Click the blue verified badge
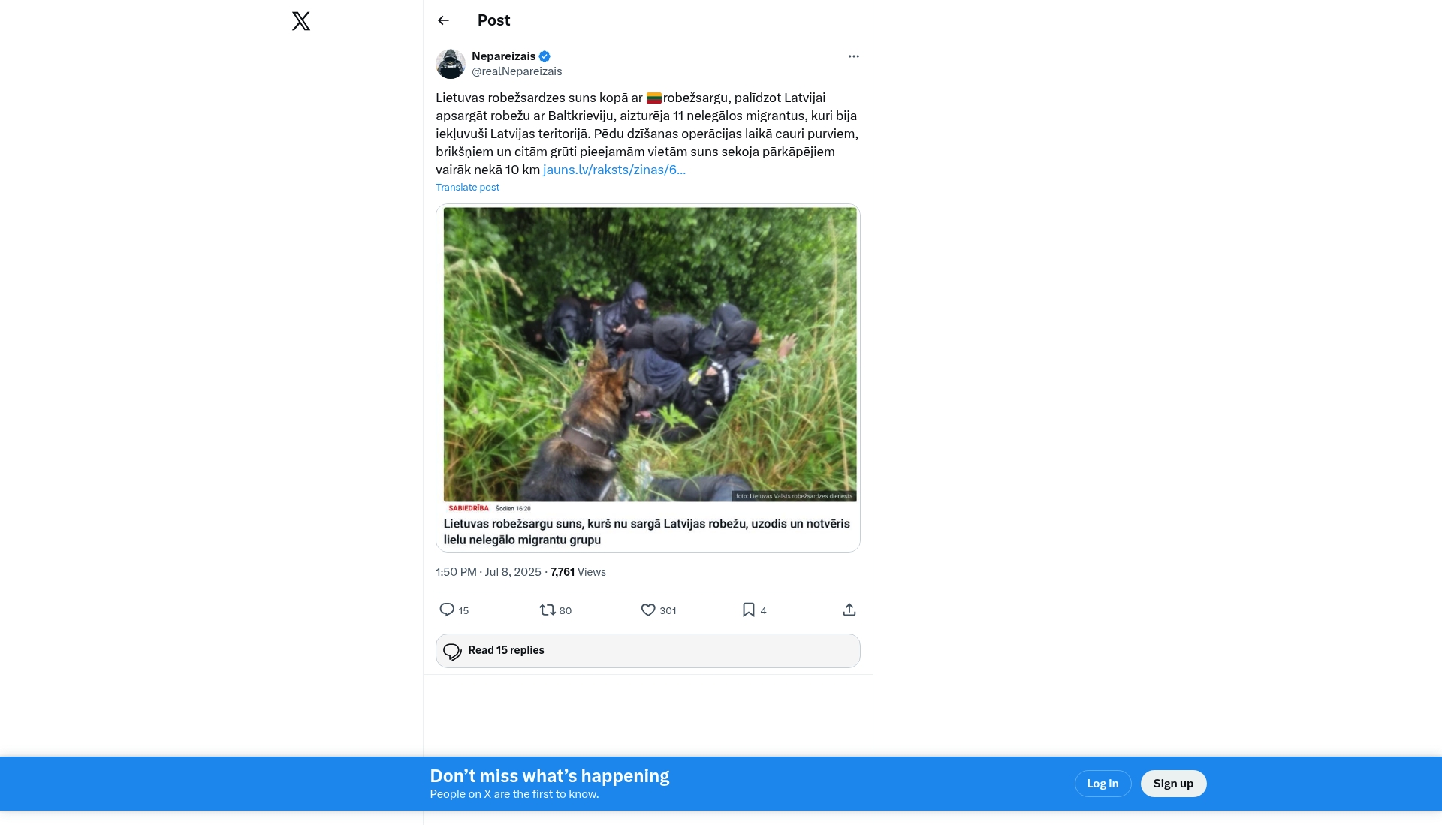Viewport: 1442px width, 825px height. pos(545,56)
